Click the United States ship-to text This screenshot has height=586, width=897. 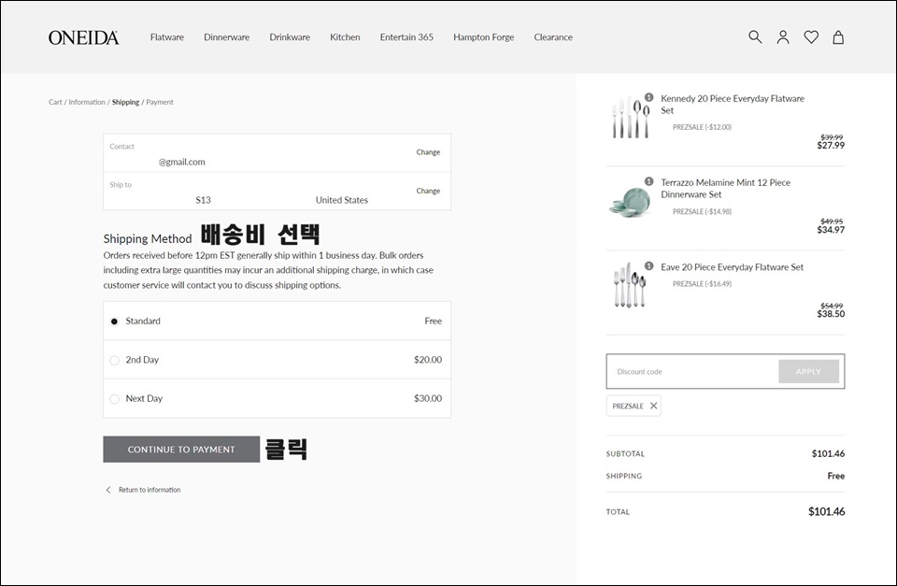[342, 200]
